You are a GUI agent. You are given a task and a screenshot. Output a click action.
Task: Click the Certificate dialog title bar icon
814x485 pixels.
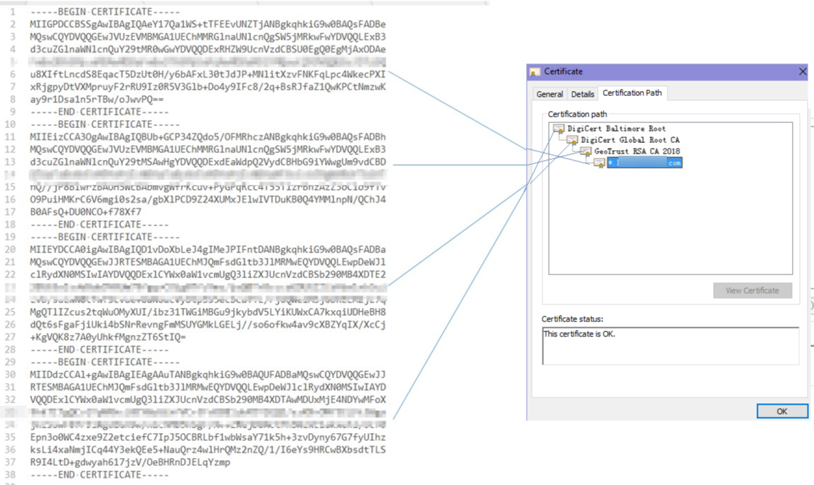535,72
